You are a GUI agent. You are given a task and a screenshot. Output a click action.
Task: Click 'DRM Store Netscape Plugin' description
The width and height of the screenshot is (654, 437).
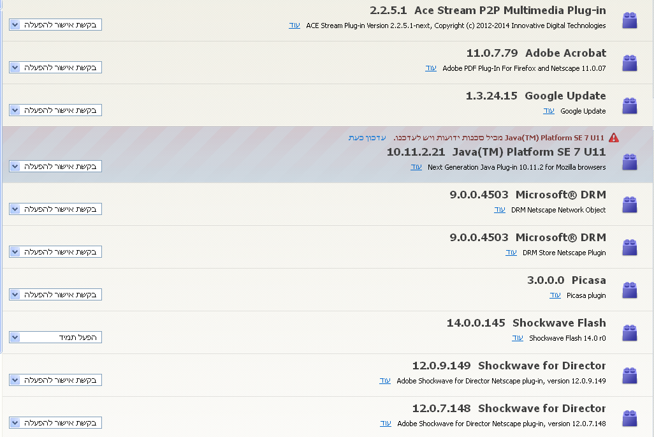[564, 253]
